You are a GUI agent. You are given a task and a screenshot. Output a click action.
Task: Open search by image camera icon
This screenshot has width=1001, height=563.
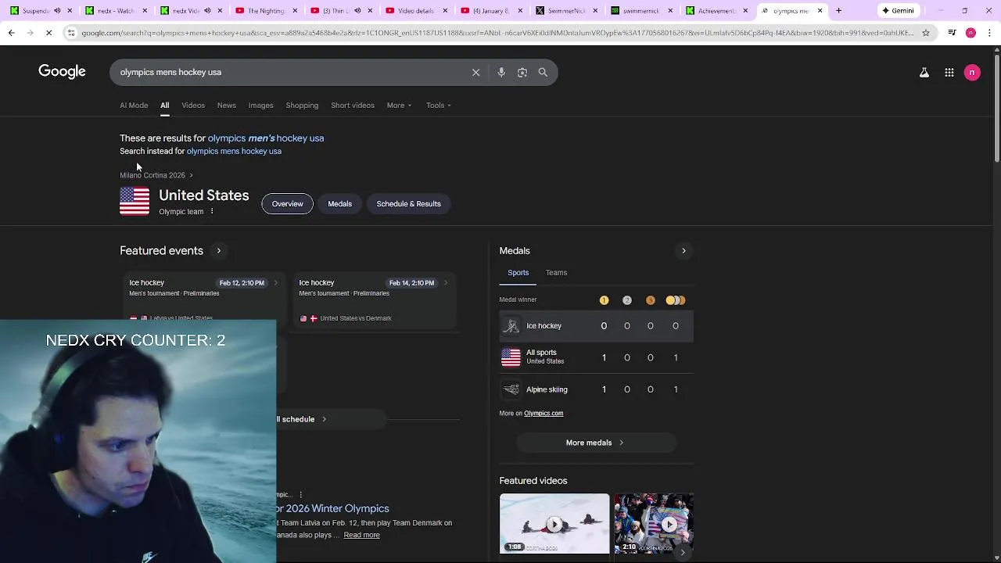coord(522,72)
